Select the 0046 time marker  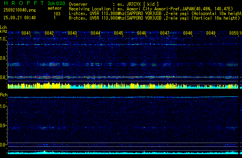(x=142, y=34)
